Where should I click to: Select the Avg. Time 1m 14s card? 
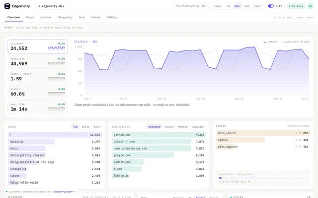click(x=38, y=107)
